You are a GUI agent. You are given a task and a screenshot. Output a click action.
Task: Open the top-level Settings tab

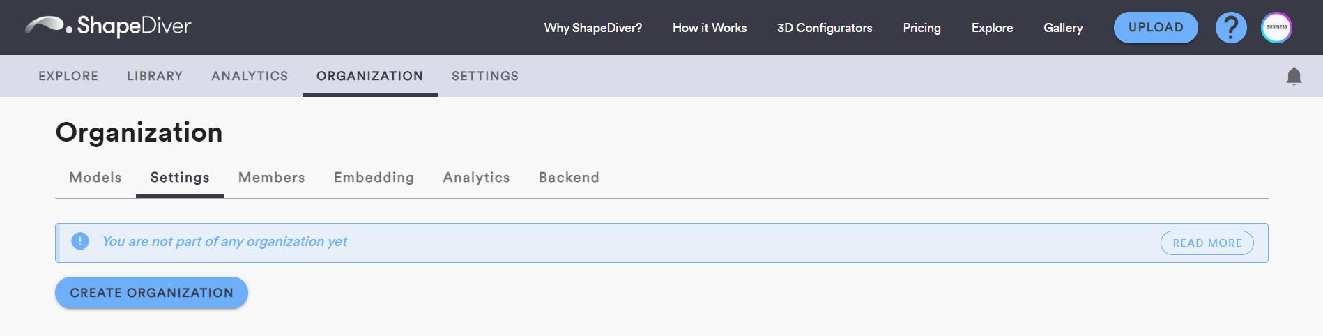[x=484, y=76]
